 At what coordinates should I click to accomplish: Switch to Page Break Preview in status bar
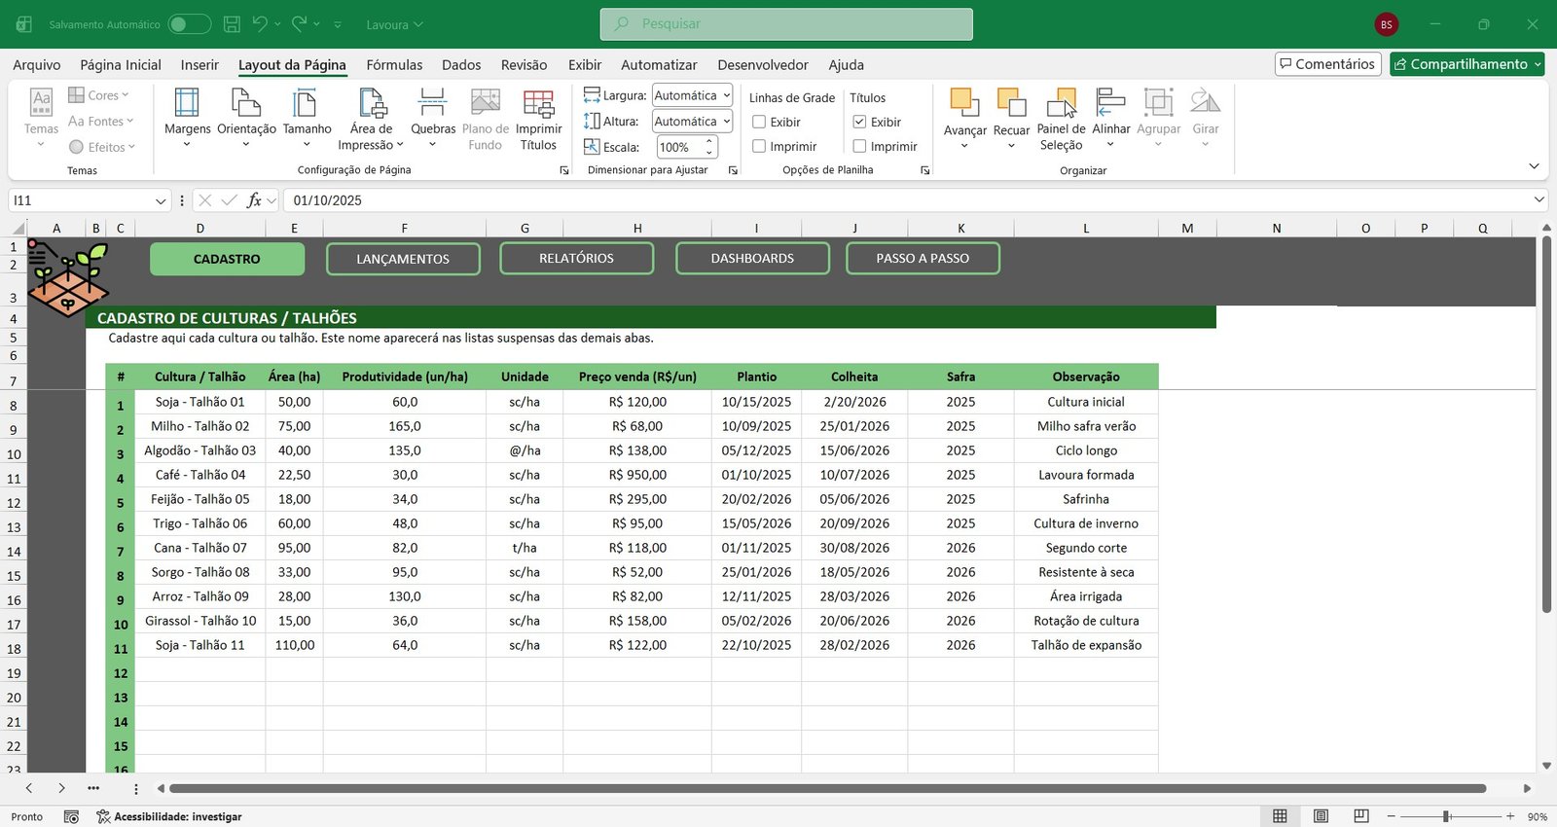[1361, 816]
